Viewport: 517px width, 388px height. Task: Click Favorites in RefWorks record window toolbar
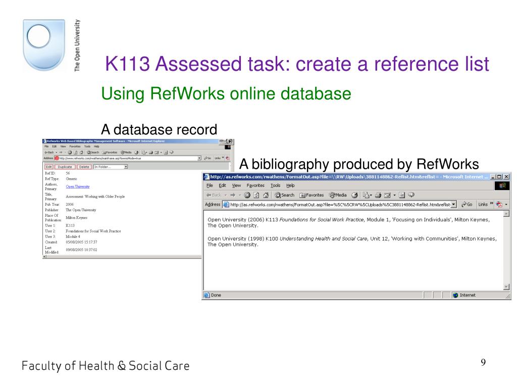[110, 153]
